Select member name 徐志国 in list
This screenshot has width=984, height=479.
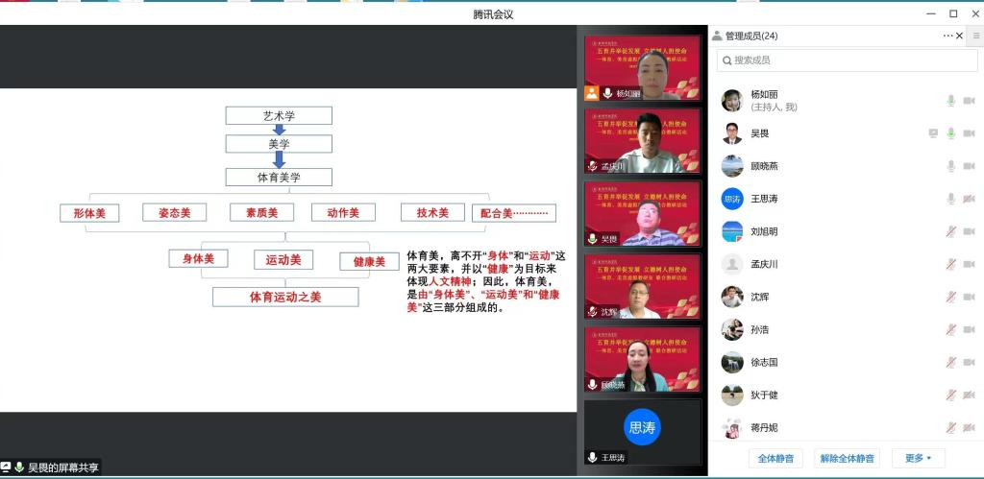(x=764, y=362)
